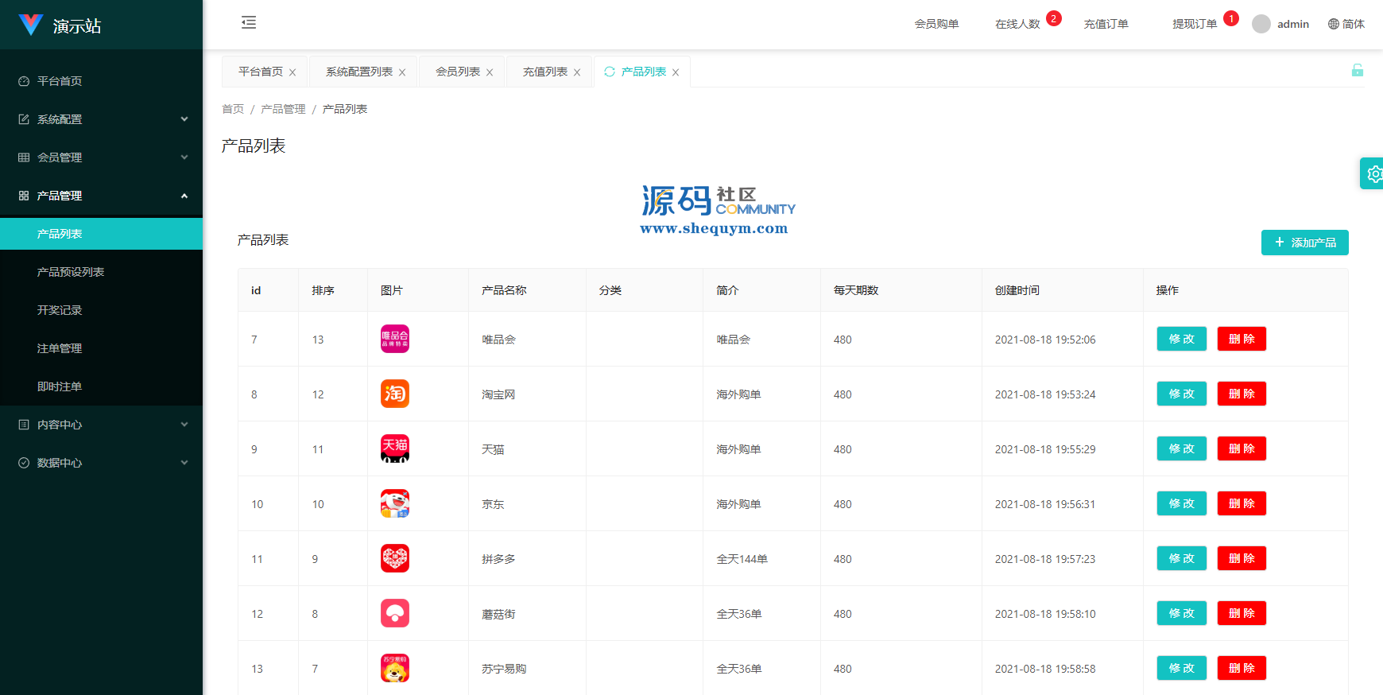The height and width of the screenshot is (695, 1383).
Task: Click the 天猫 product icon image
Action: click(x=395, y=448)
